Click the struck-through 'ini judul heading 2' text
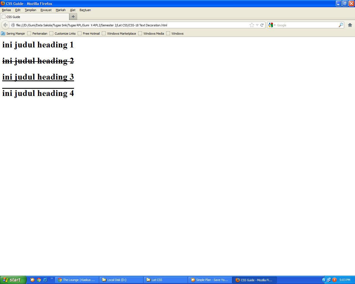 [38, 61]
